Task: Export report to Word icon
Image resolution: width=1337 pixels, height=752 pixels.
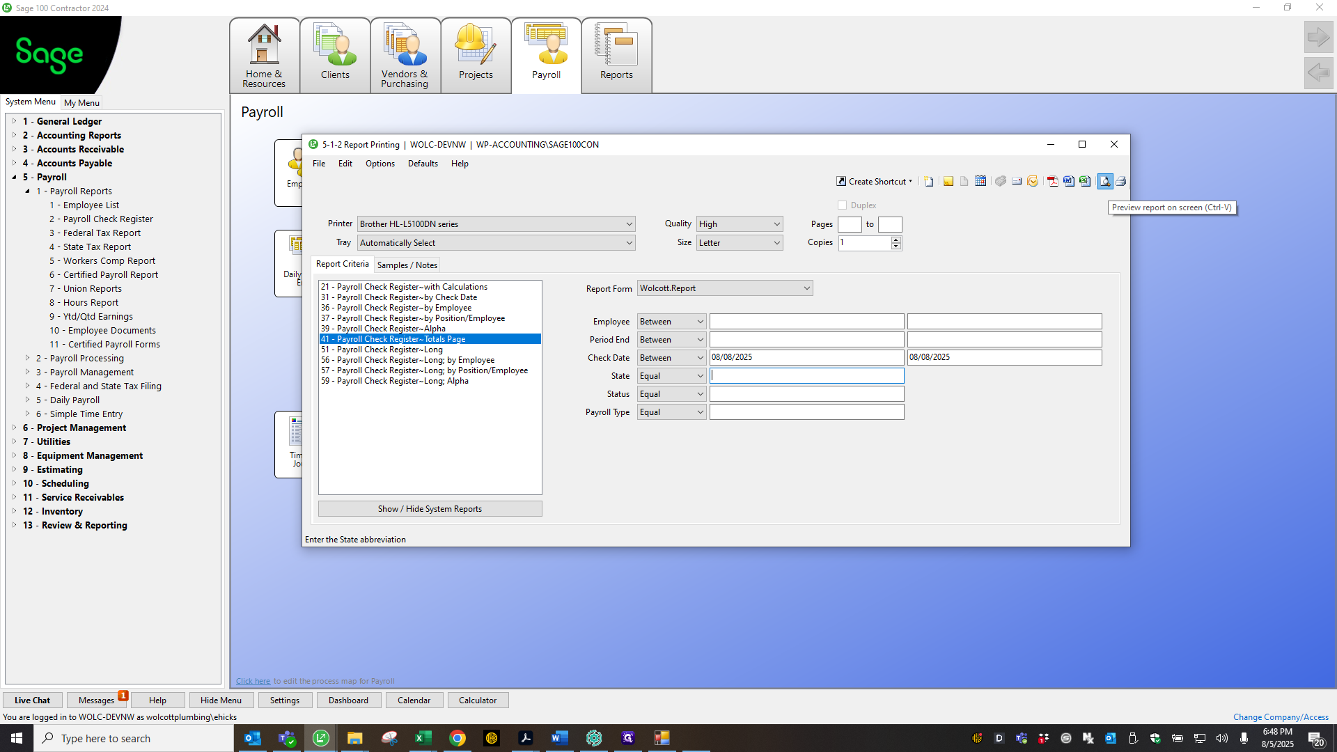Action: click(1069, 182)
